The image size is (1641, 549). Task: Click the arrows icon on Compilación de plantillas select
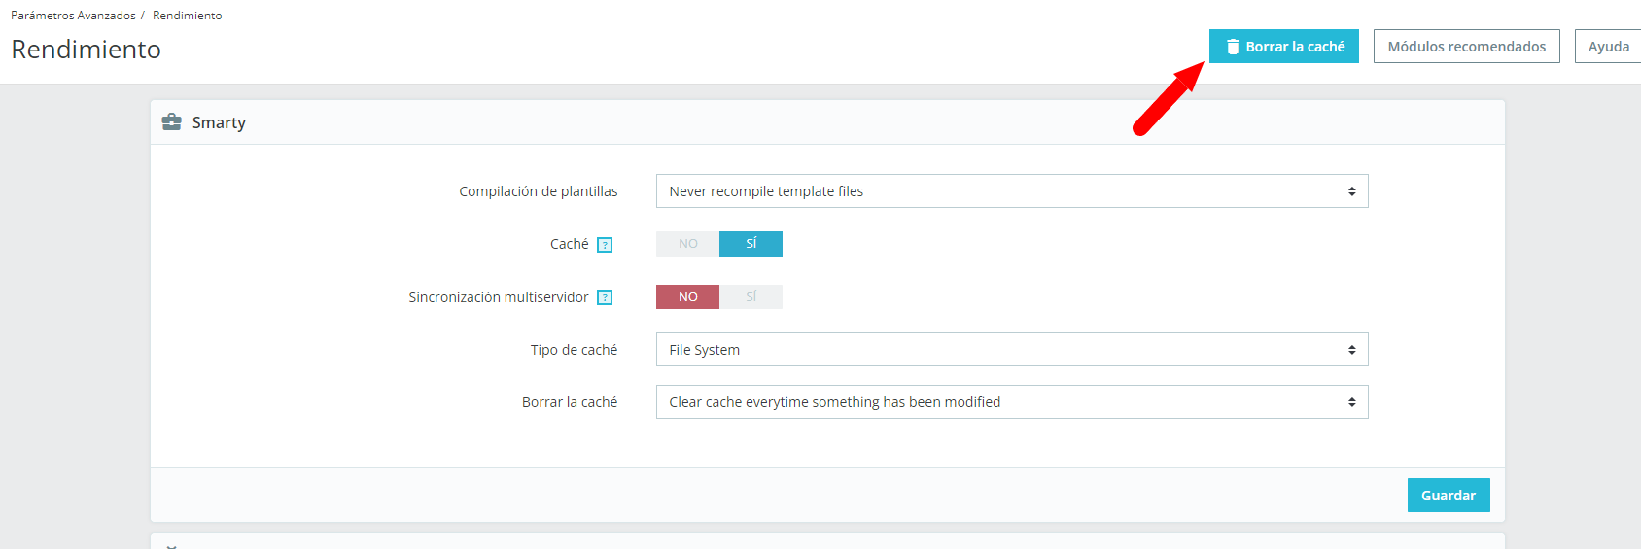(1351, 191)
